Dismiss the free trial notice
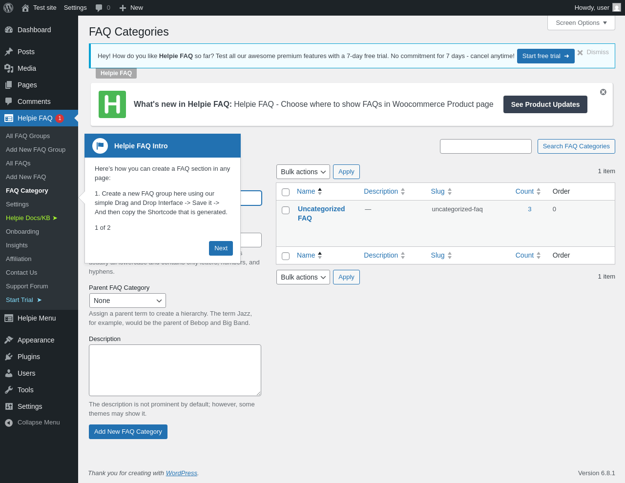Viewport: 625px width, 483px height. 593,52
